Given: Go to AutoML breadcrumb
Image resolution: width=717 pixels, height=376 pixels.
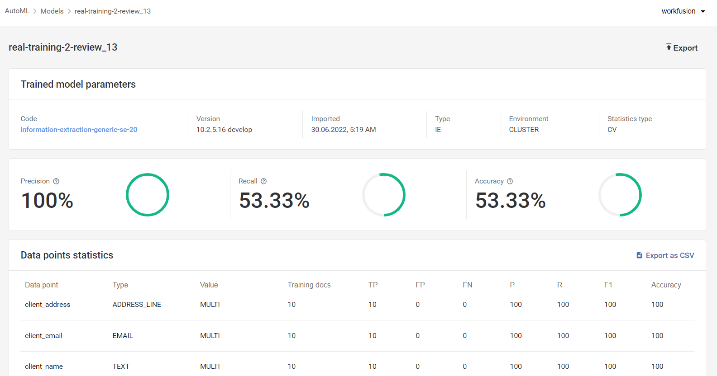Looking at the screenshot, I should (x=17, y=11).
